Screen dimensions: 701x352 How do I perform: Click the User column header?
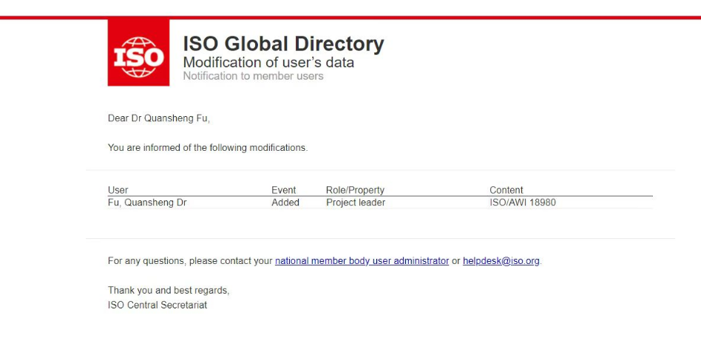pyautogui.click(x=118, y=190)
